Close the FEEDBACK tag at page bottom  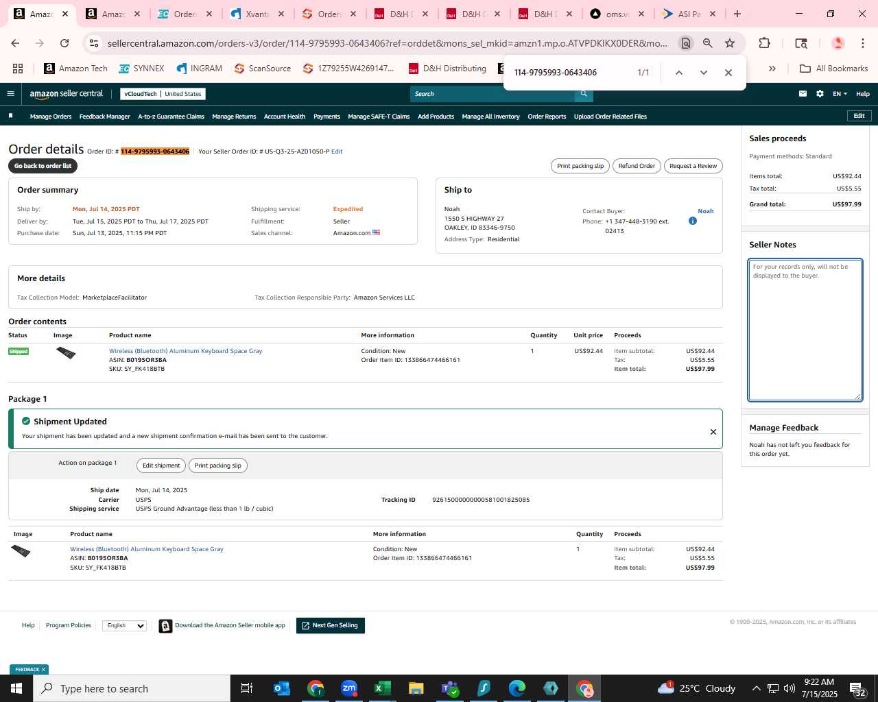coord(43,670)
